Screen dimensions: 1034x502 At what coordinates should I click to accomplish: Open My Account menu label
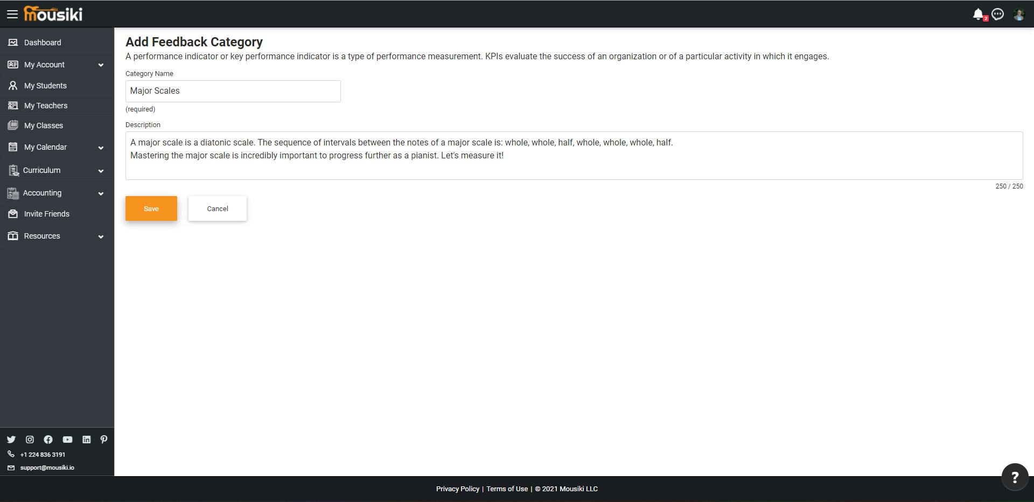point(44,65)
